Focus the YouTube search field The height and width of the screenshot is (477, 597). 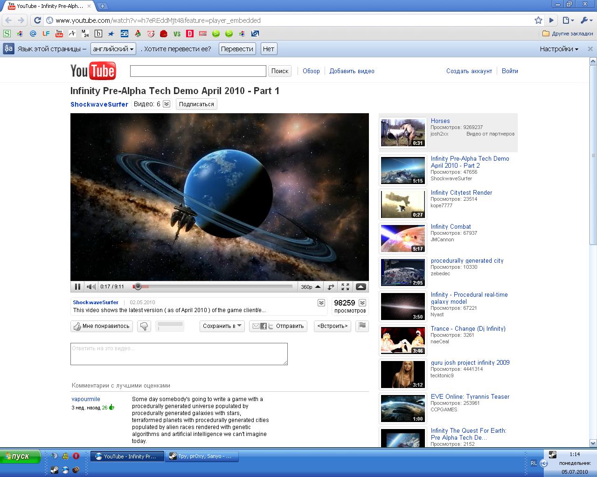(198, 71)
